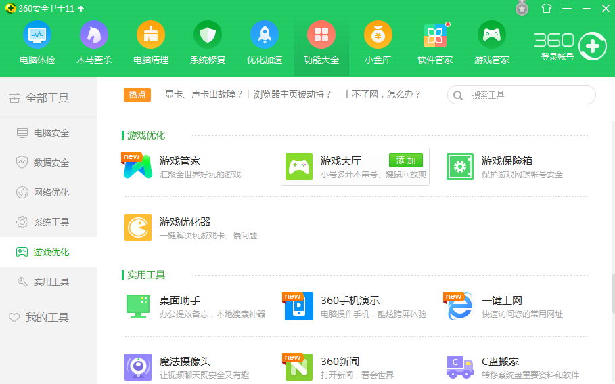Click the 热点 orange tag
This screenshot has width=615, height=384.
(x=137, y=95)
